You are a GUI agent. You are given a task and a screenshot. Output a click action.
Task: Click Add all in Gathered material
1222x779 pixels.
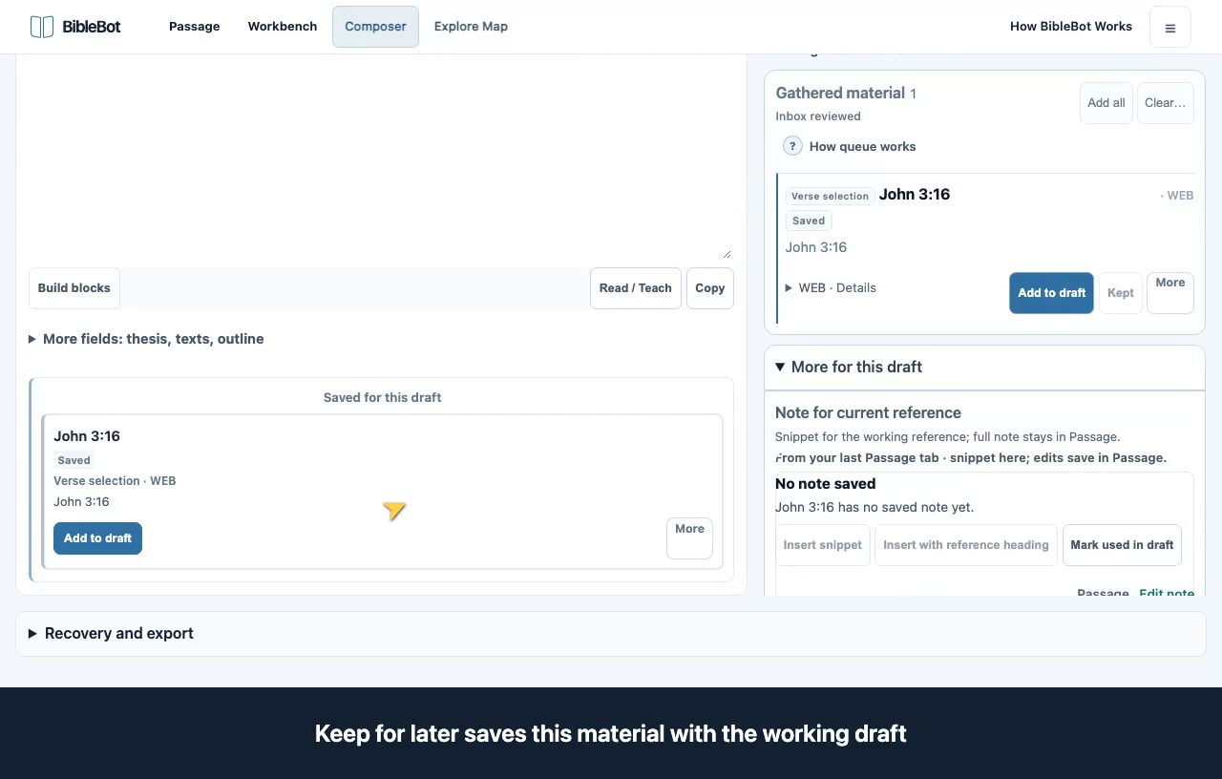tap(1106, 103)
